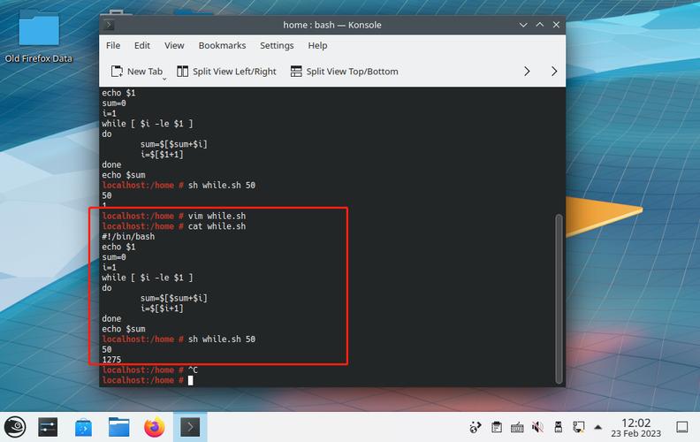Click Split View Top/Bottom
Screen dimensions: 700x442
[x=344, y=72]
